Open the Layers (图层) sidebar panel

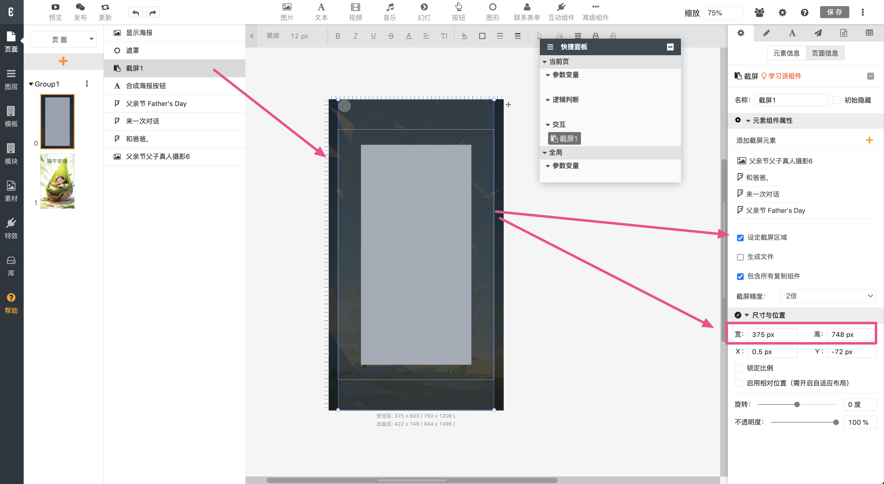(11, 79)
